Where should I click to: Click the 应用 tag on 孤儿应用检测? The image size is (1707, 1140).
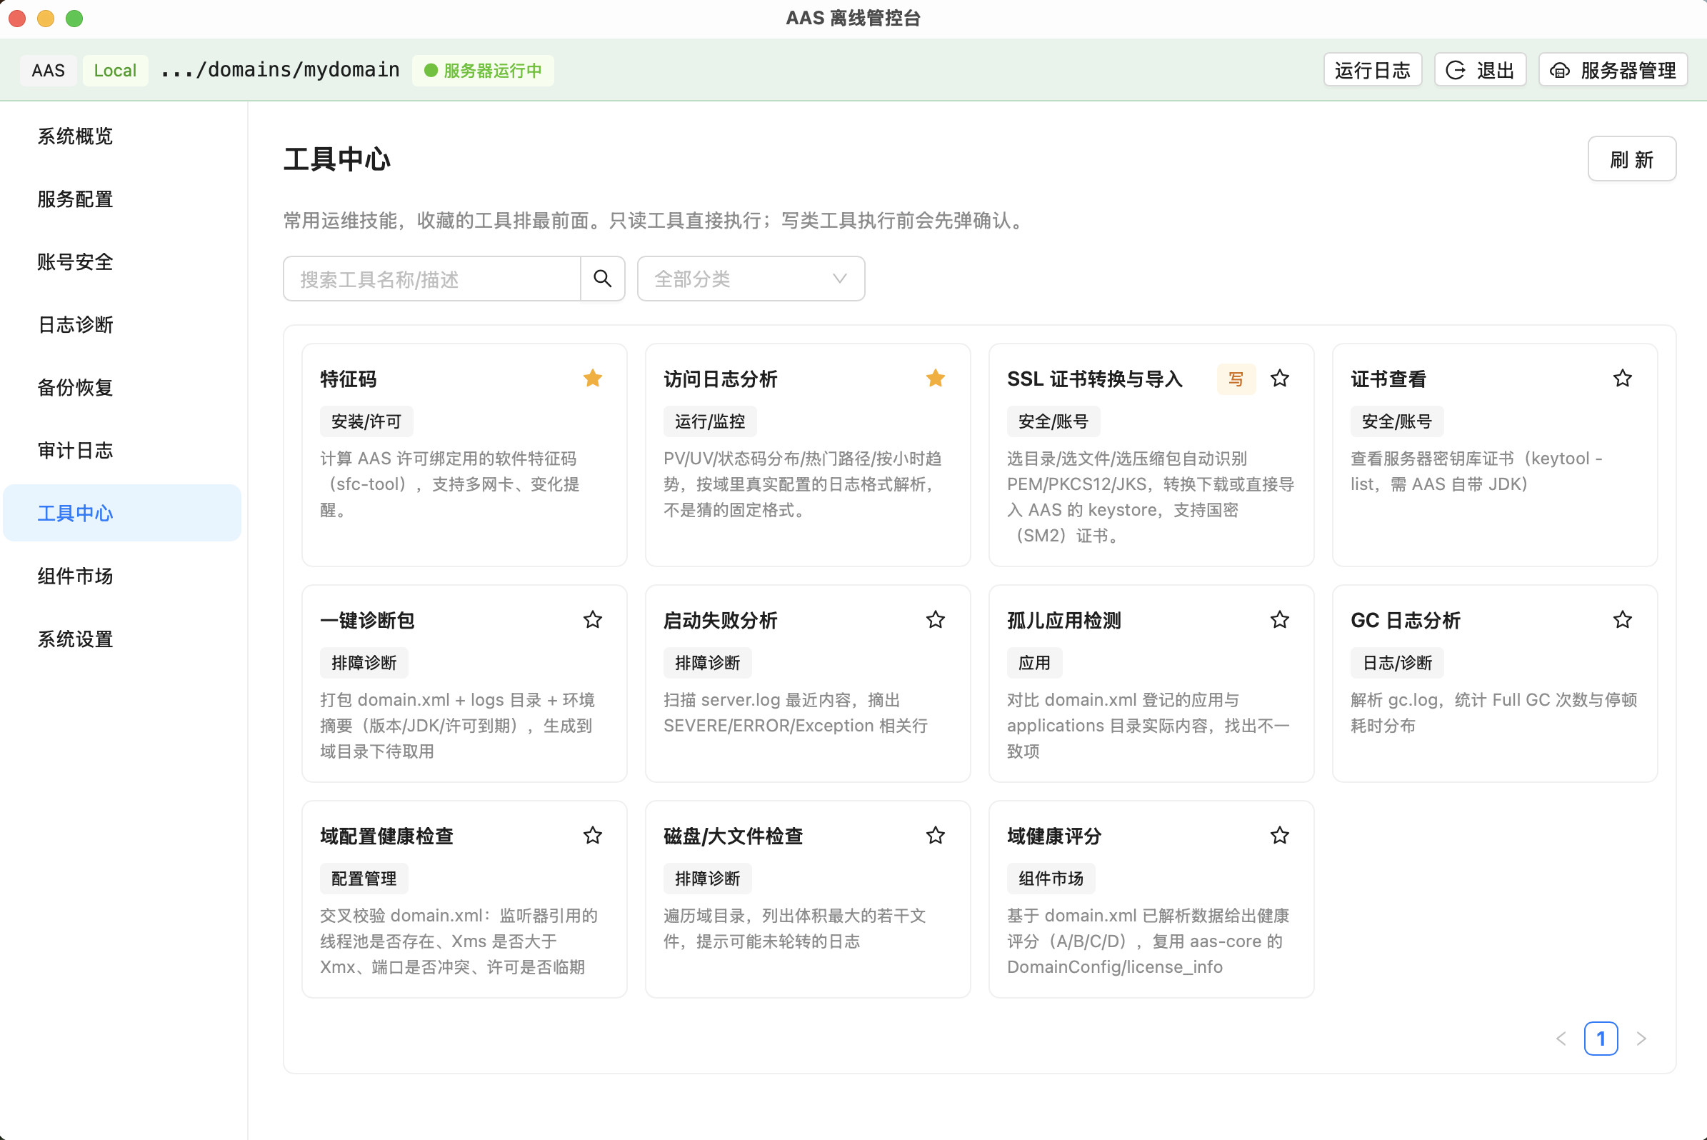[x=1034, y=663]
